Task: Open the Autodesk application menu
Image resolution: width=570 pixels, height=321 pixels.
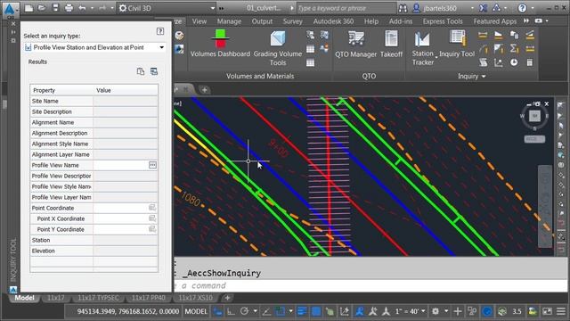Action: pos(10,9)
